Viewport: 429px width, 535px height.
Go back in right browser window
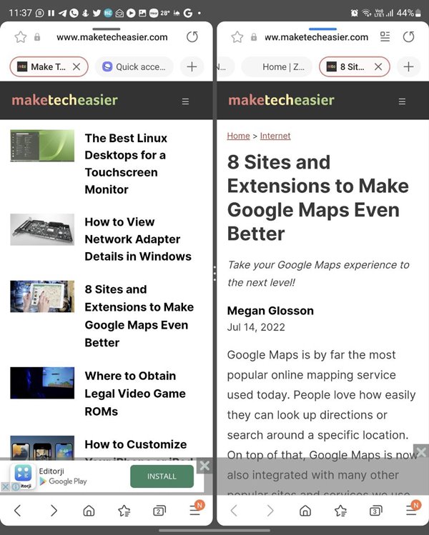coord(234,511)
